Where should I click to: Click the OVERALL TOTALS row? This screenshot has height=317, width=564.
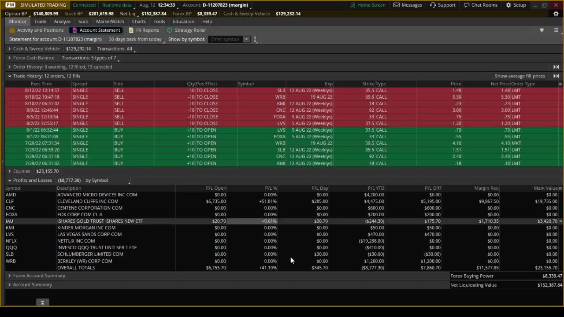tap(282, 268)
